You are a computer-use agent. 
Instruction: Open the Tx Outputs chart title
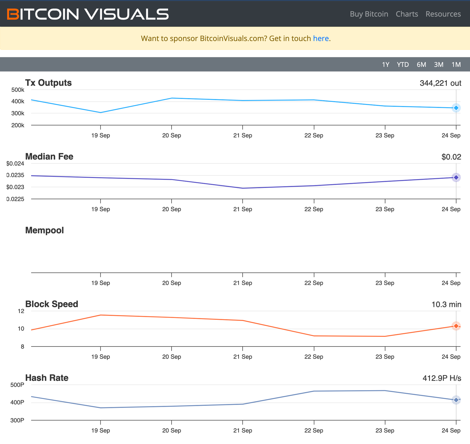point(48,83)
